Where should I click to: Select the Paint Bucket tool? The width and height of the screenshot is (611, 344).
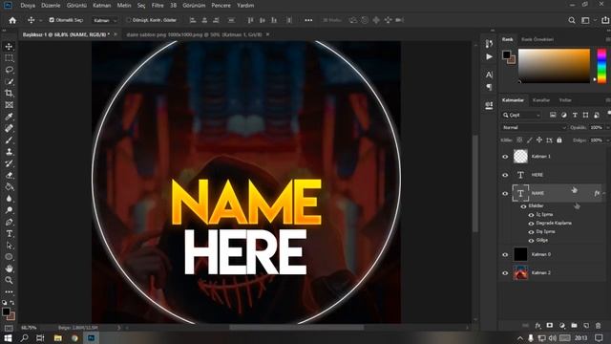point(9,187)
